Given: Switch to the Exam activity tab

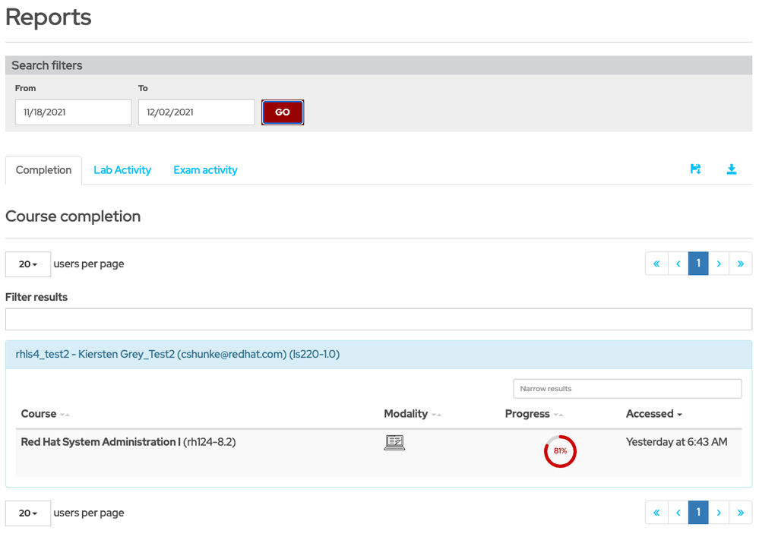Looking at the screenshot, I should [x=205, y=170].
